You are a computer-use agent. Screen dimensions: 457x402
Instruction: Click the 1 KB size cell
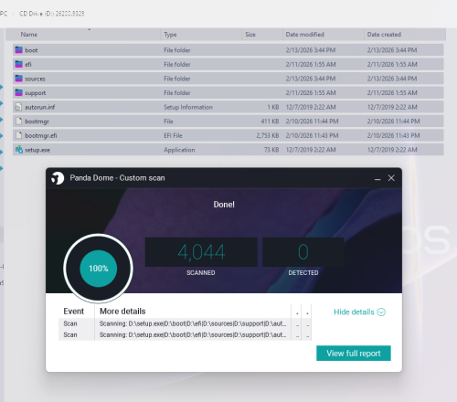coord(273,107)
